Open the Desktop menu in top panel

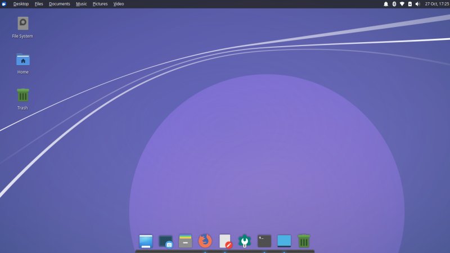21,4
